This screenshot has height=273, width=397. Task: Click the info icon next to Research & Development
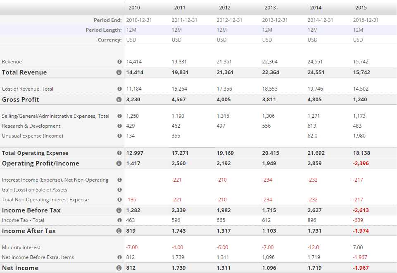click(x=119, y=126)
